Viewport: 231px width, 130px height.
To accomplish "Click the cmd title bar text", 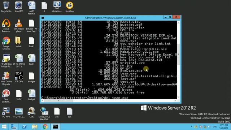I will tap(110, 18).
